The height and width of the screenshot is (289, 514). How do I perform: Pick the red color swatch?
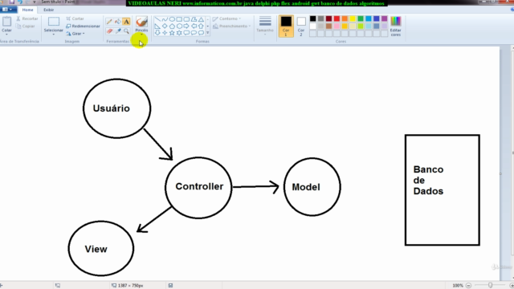337,18
